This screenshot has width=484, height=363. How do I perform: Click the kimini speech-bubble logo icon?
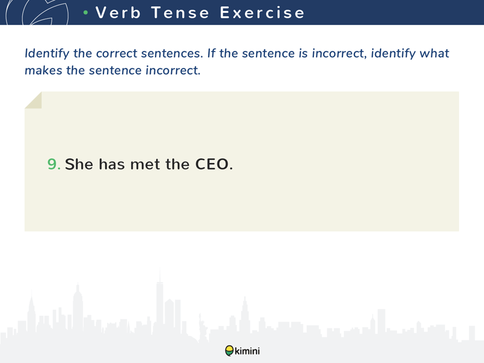pyautogui.click(x=229, y=351)
